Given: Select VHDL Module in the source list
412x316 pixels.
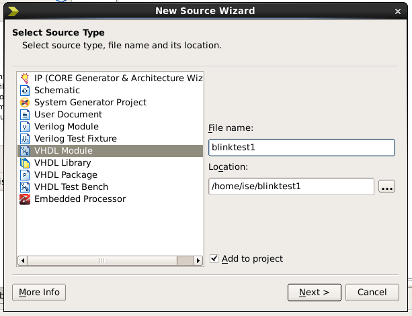Looking at the screenshot, I should click(x=63, y=151).
